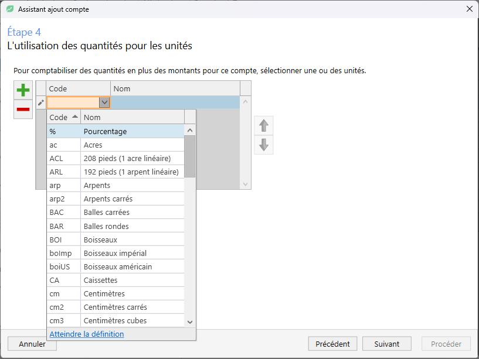Close the Assistant ajout compte window

click(x=470, y=9)
